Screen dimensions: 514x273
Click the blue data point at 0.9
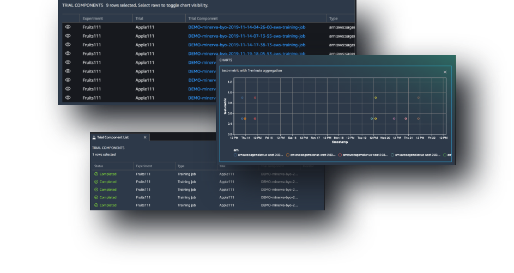(x=242, y=98)
